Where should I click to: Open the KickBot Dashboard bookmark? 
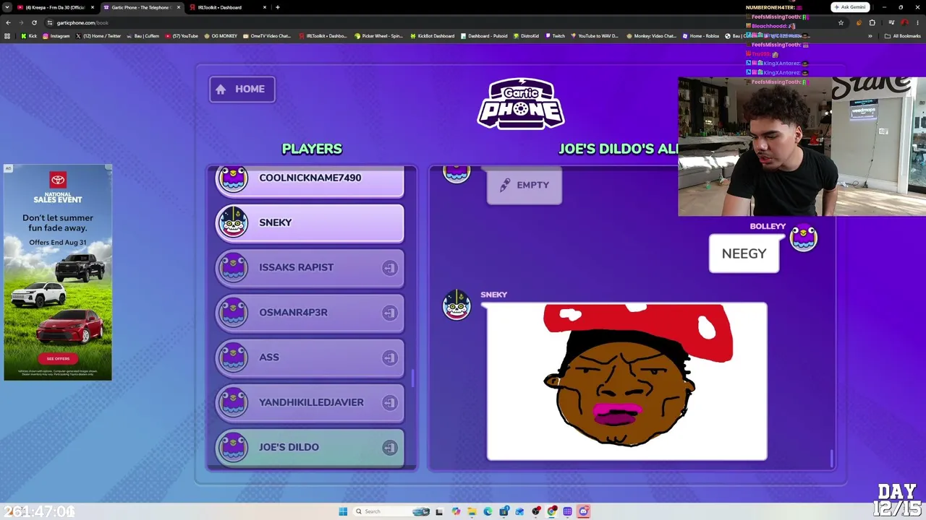[x=433, y=36]
